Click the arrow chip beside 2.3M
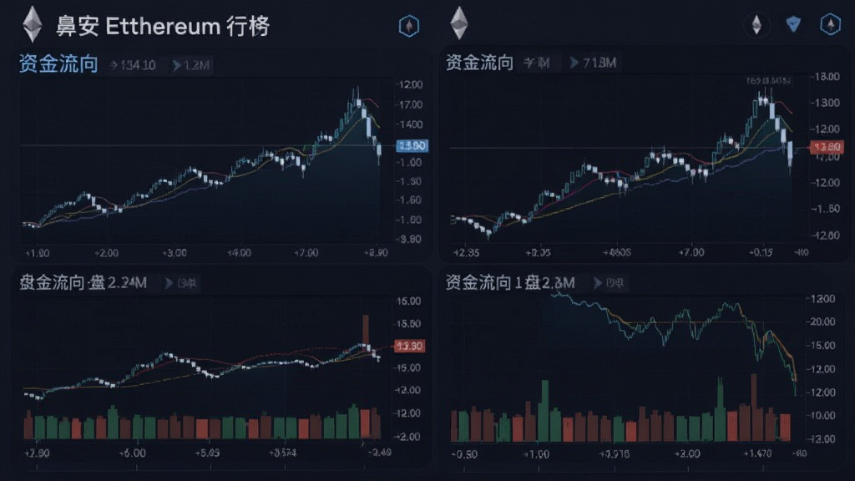 point(609,283)
